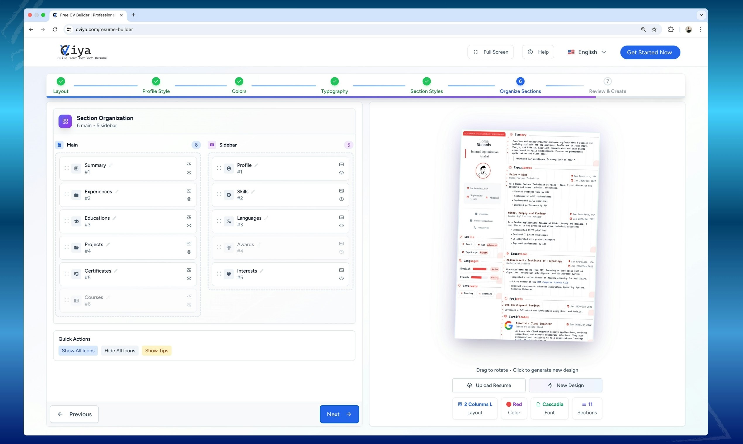Click the drag handle on Experiences row
This screenshot has height=444, width=743.
pyautogui.click(x=66, y=195)
